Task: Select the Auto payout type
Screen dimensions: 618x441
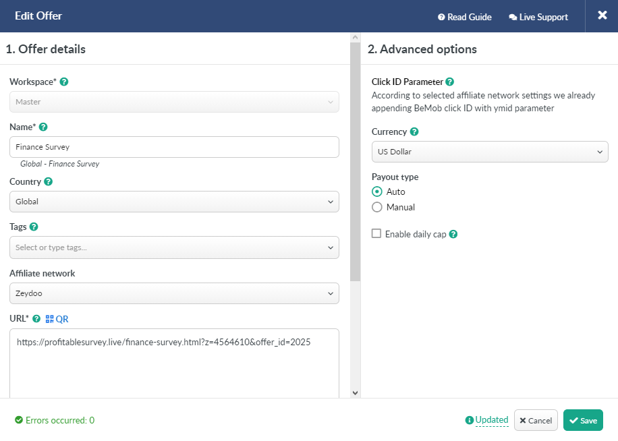Action: pyautogui.click(x=376, y=192)
